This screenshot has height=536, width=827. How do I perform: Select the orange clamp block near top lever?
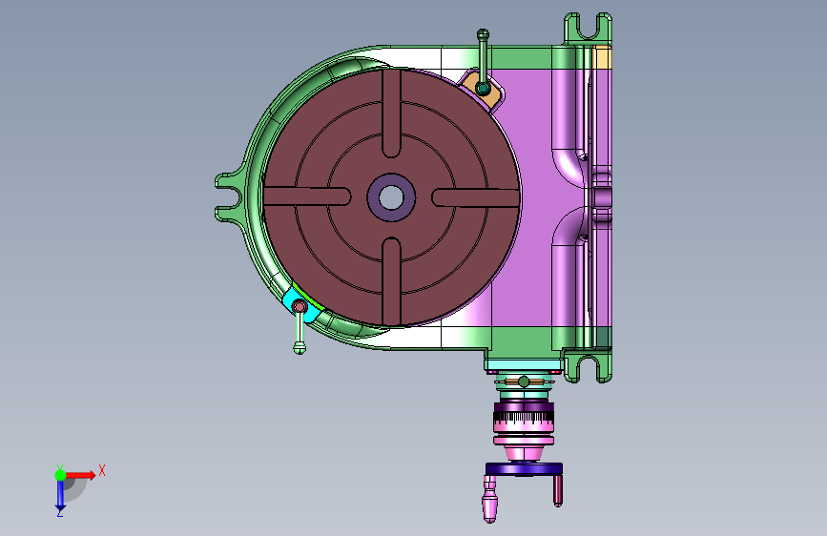pyautogui.click(x=481, y=90)
